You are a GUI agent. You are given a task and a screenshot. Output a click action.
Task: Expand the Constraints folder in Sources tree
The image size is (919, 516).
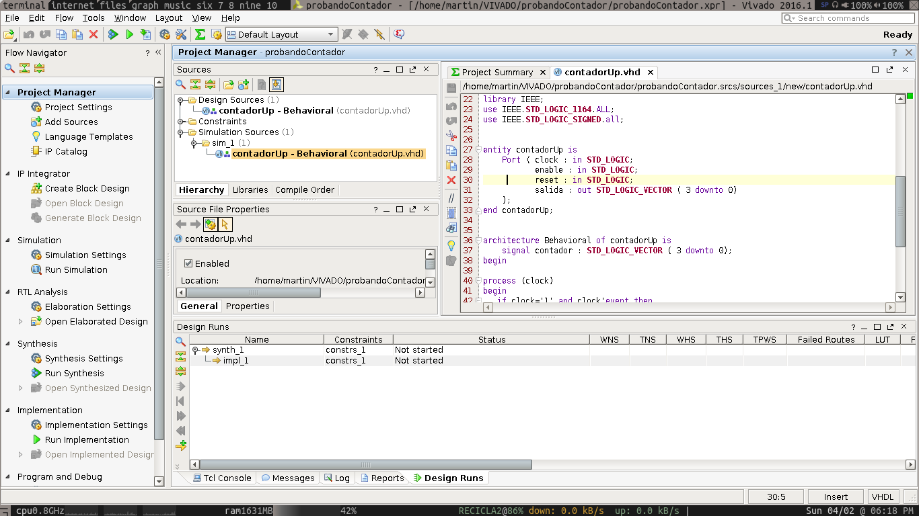pos(182,122)
